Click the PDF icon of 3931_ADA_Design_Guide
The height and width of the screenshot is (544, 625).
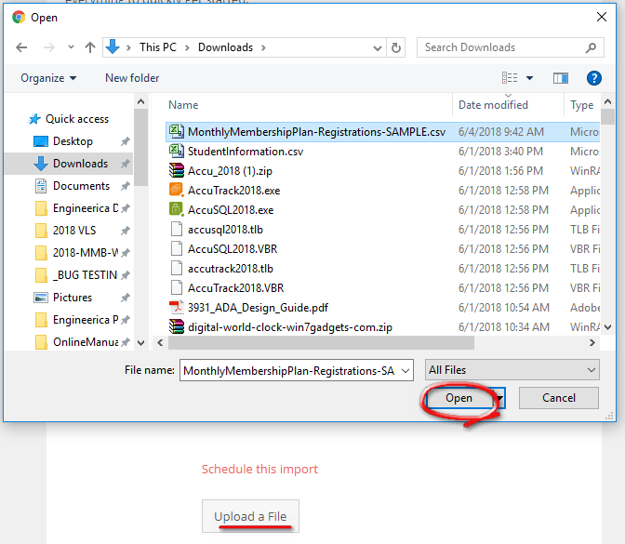(x=176, y=307)
